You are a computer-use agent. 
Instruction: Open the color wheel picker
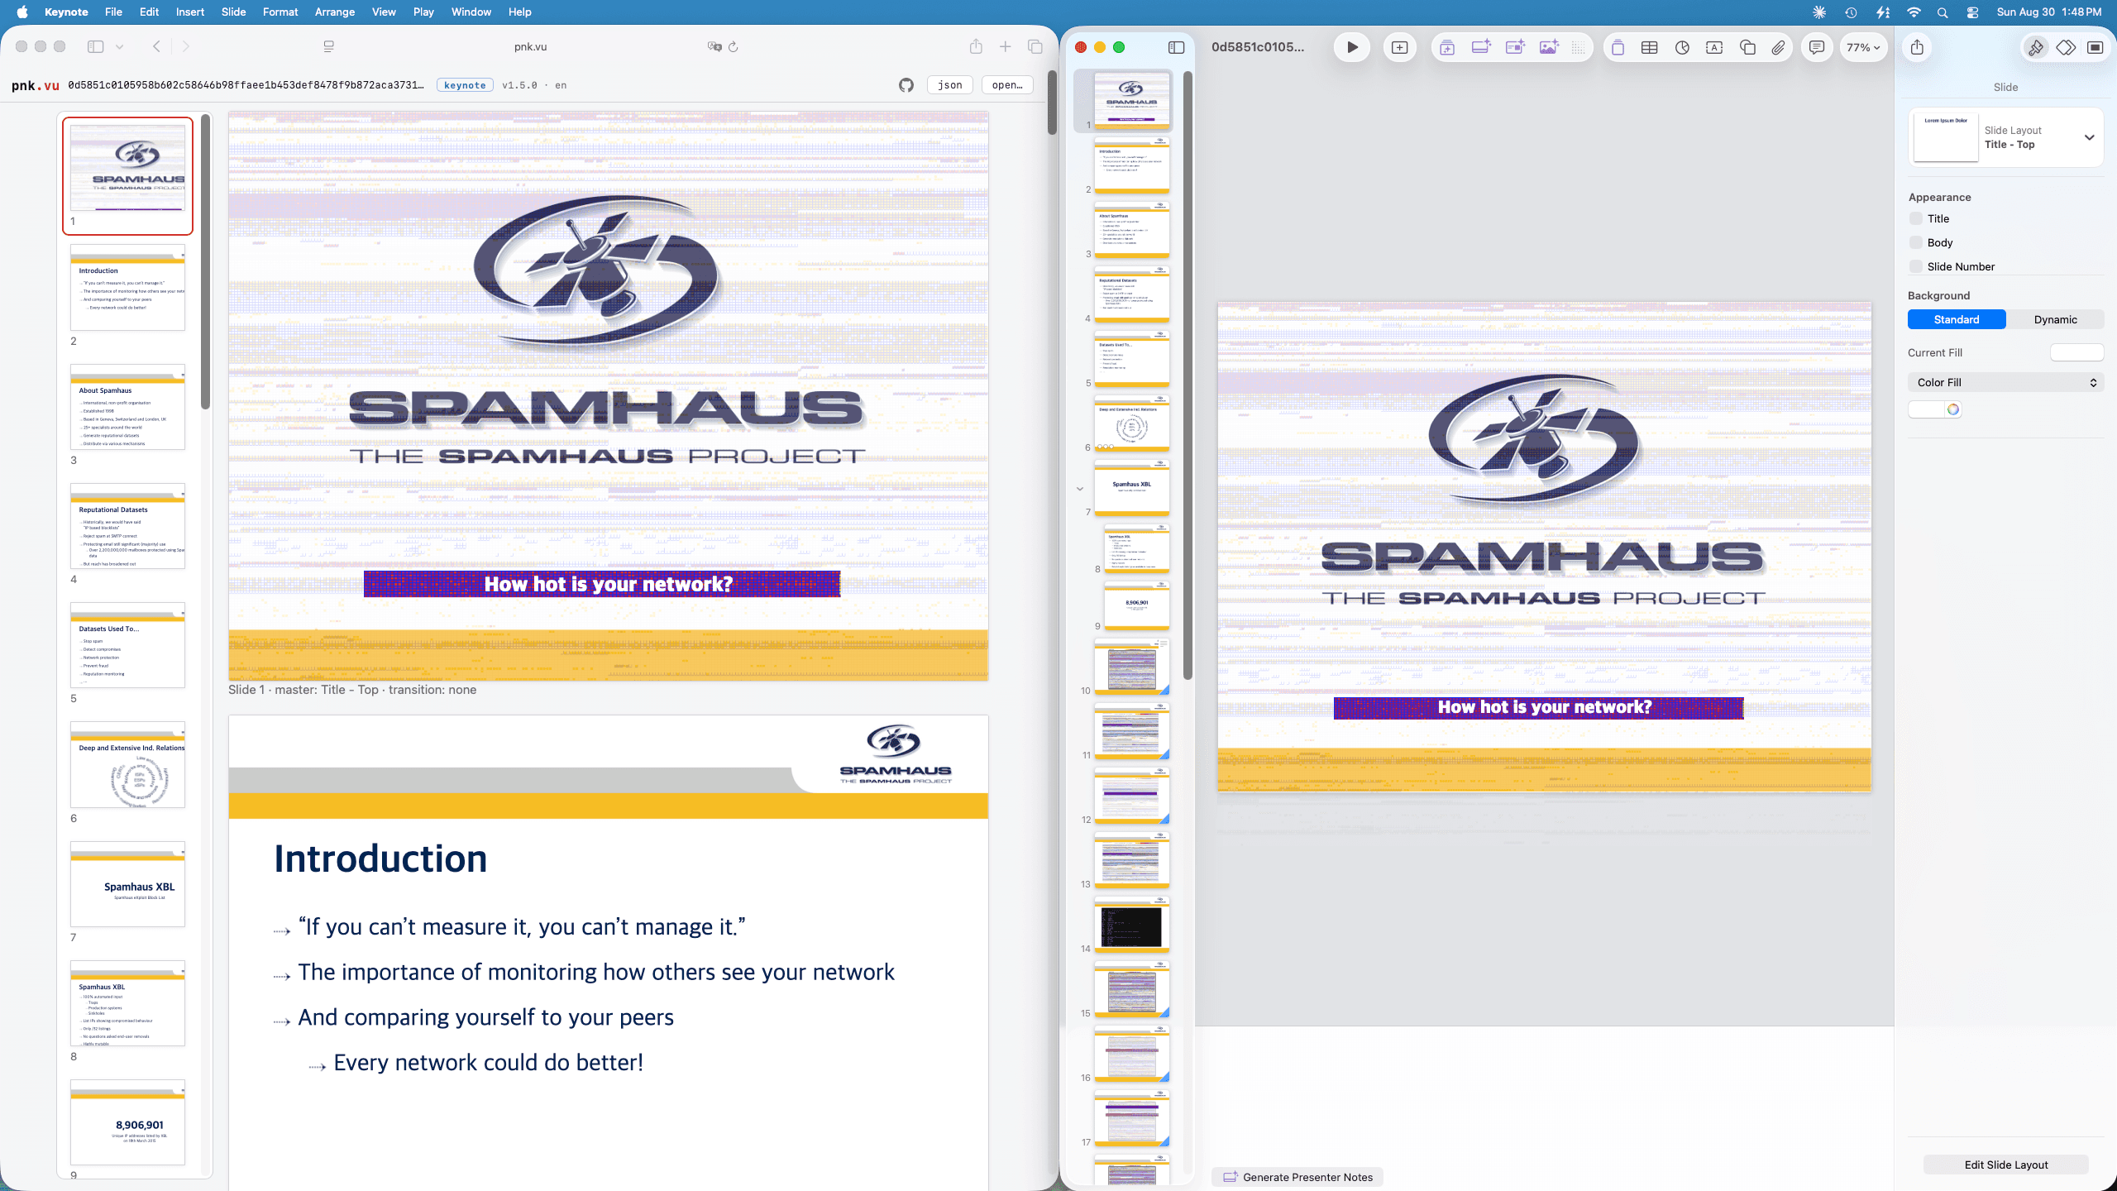click(x=1952, y=409)
